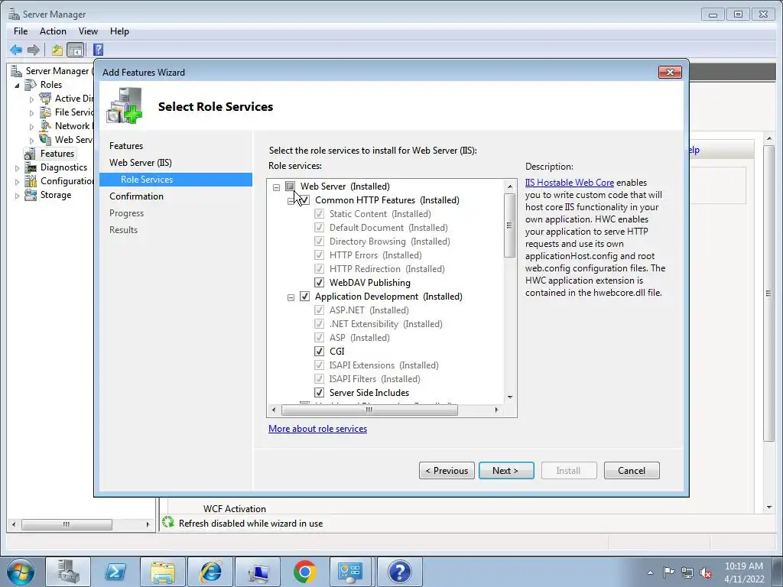Click the muted volume tray icon

tap(706, 572)
